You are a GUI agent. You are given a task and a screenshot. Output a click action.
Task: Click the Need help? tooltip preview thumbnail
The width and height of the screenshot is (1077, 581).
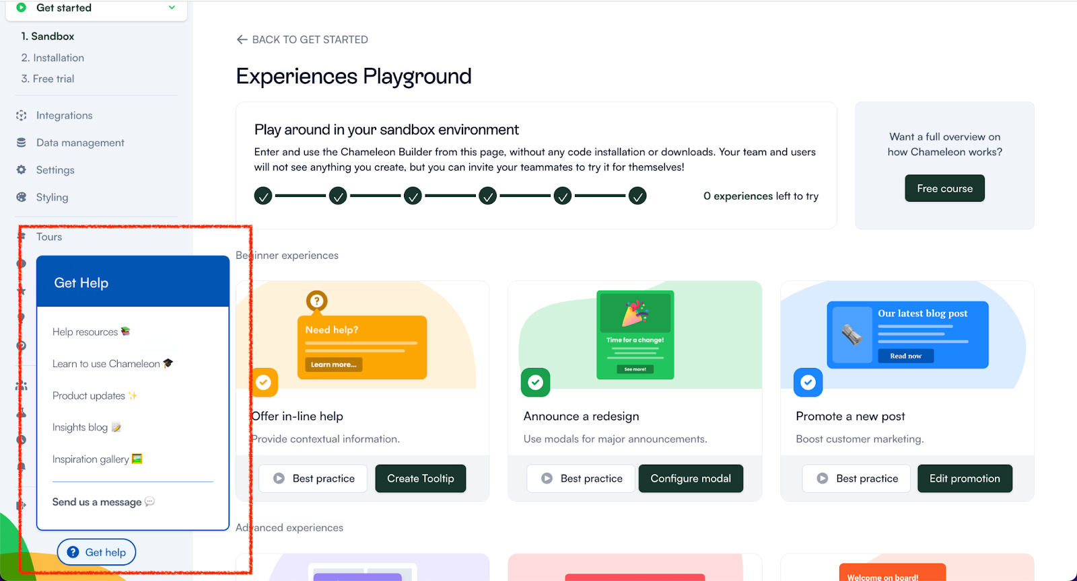click(362, 347)
